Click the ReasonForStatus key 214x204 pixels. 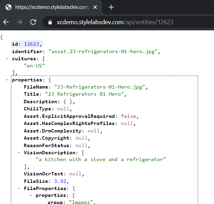[x=47, y=145]
